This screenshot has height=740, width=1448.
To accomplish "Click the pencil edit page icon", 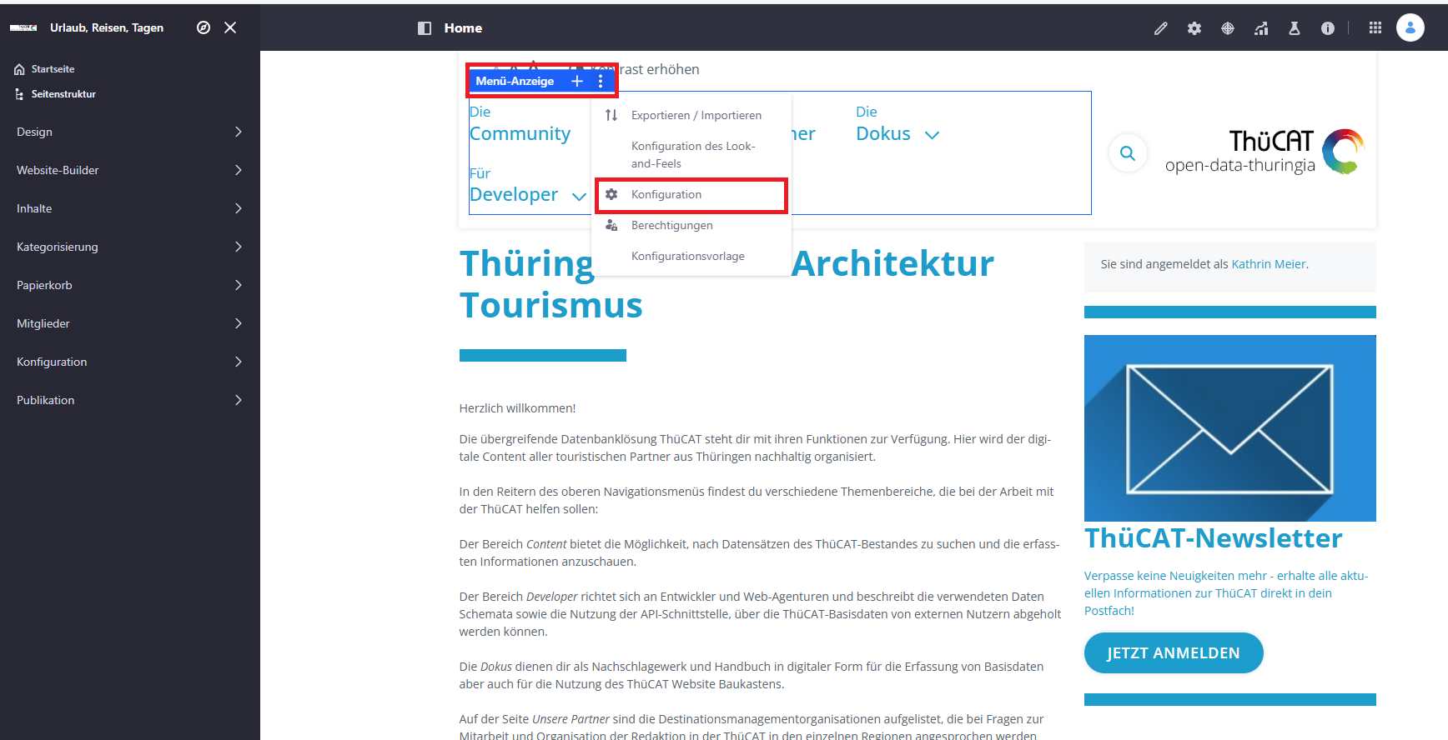I will tap(1160, 28).
